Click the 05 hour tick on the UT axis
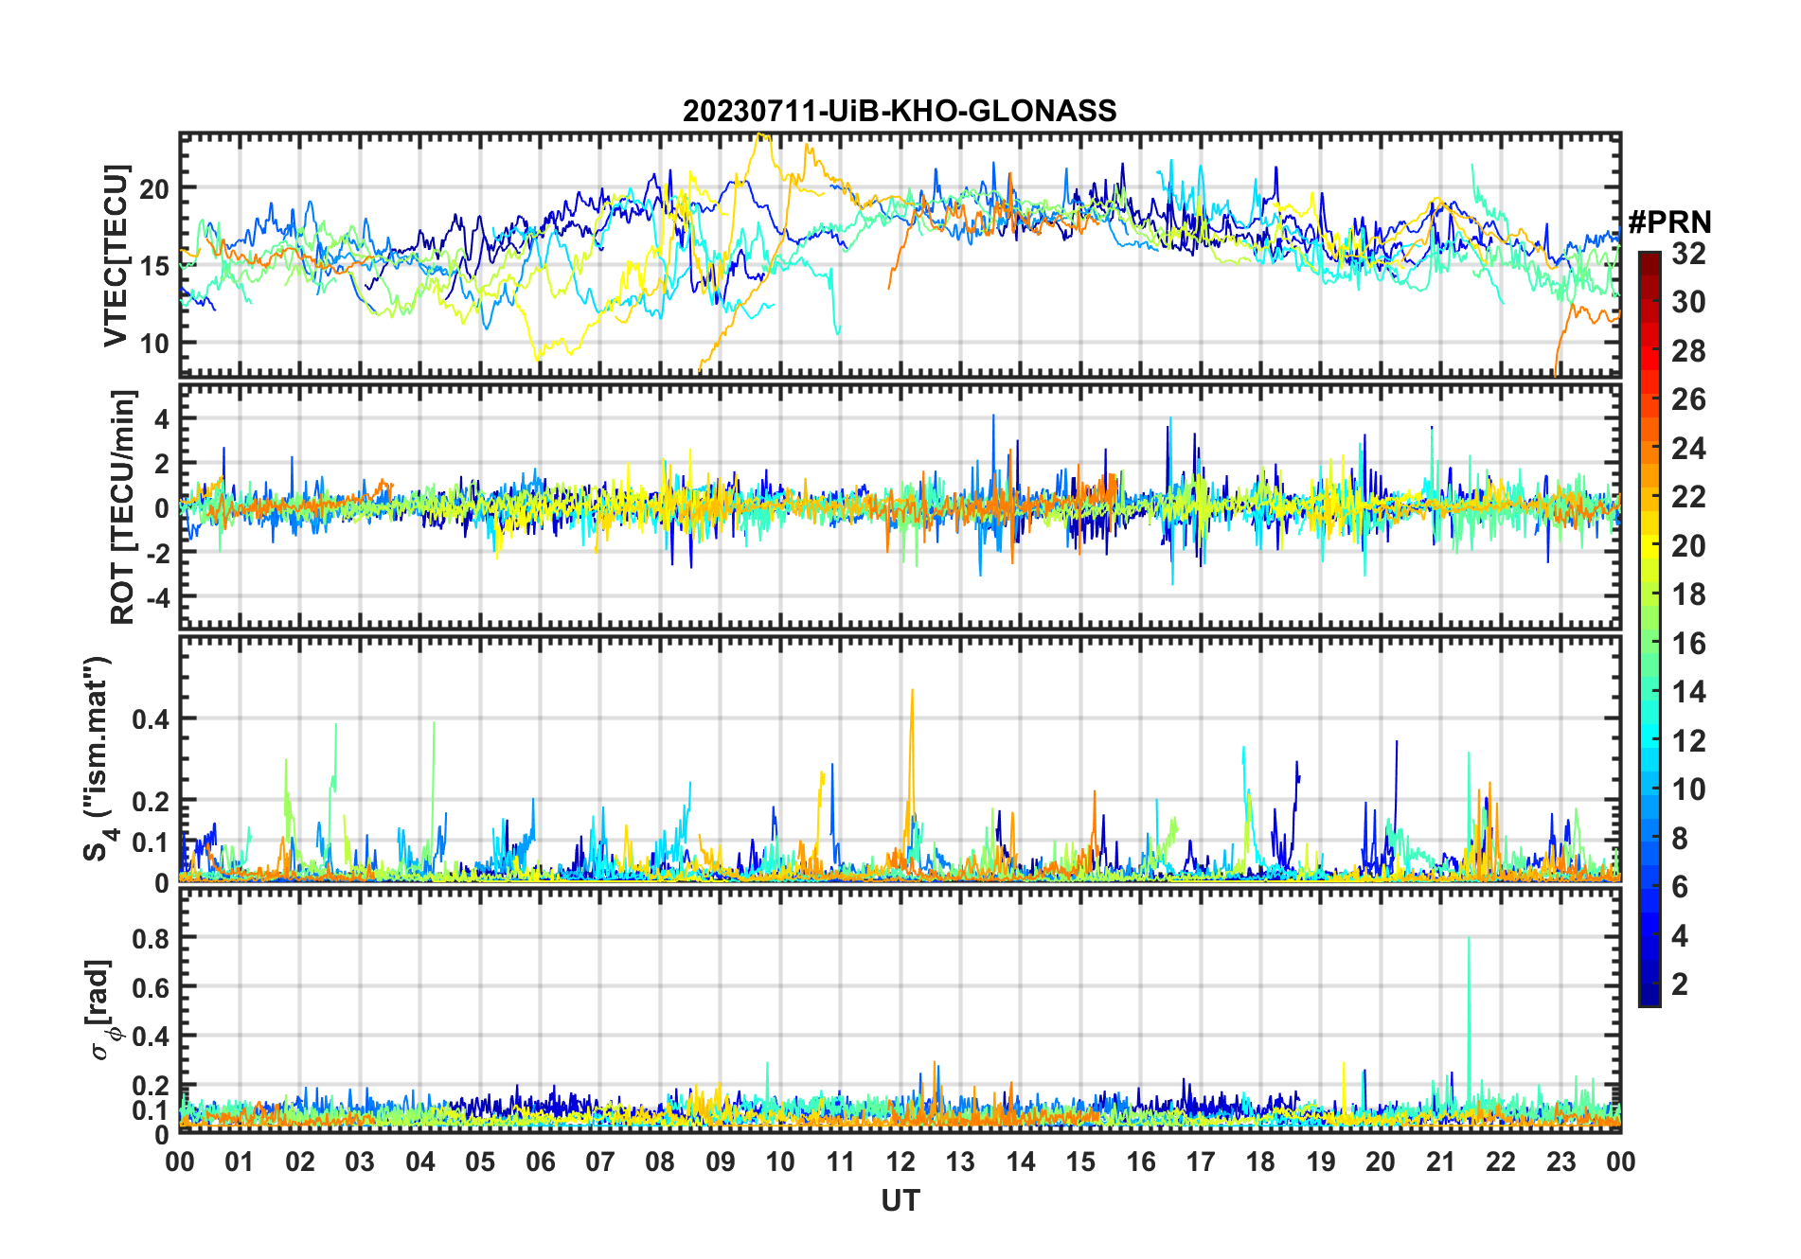Viewport: 1801px width, 1259px height. pyautogui.click(x=480, y=1162)
